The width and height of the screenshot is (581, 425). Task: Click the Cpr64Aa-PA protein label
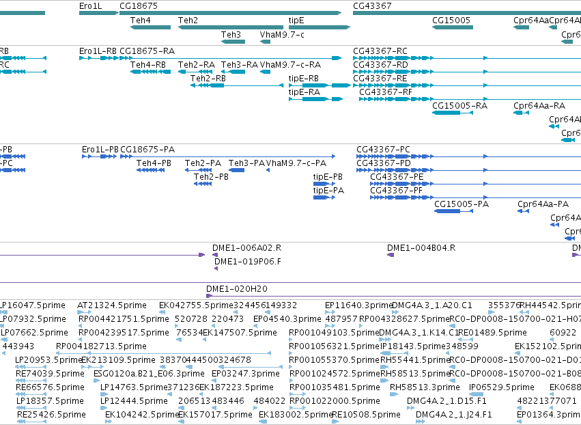543,205
